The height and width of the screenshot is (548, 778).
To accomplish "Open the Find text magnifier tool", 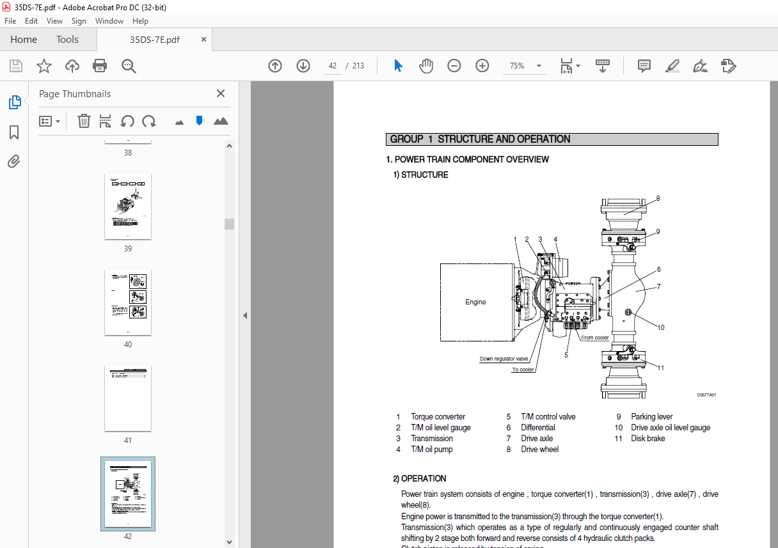I will tap(129, 66).
